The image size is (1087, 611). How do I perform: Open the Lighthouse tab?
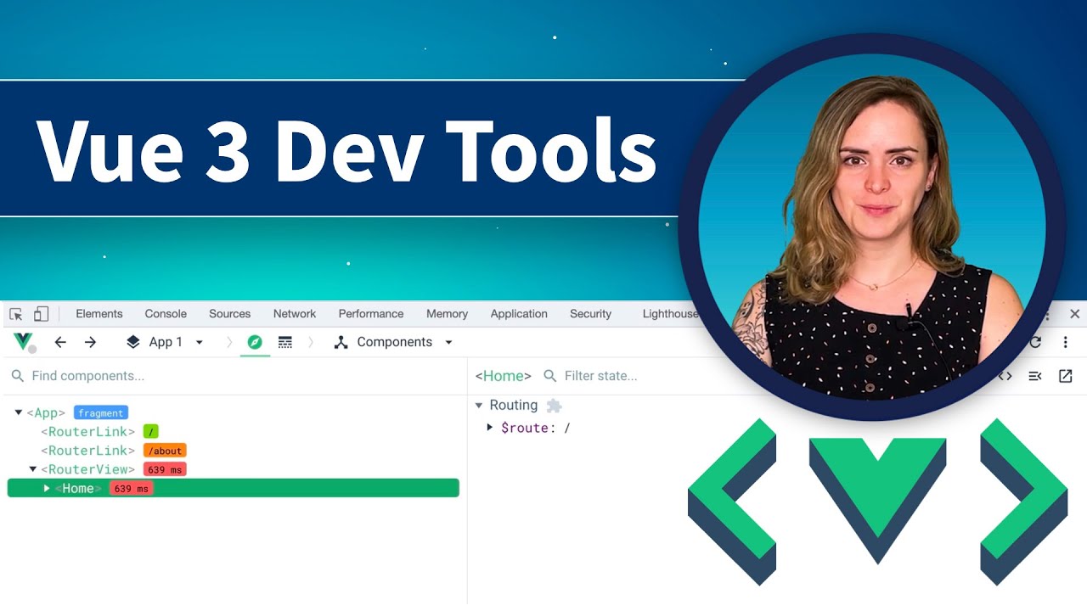pos(670,314)
